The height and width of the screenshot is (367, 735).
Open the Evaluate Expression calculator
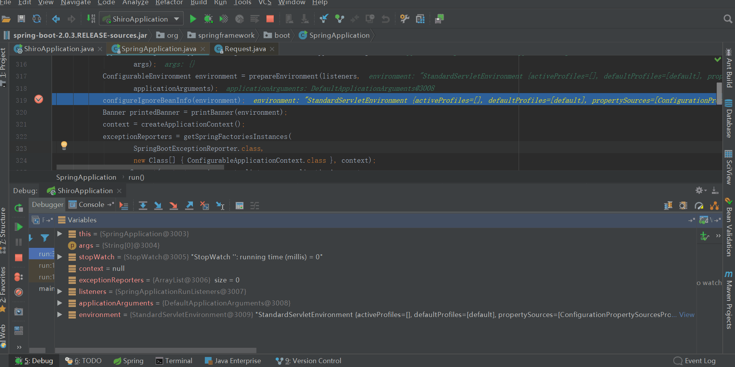[239, 205]
